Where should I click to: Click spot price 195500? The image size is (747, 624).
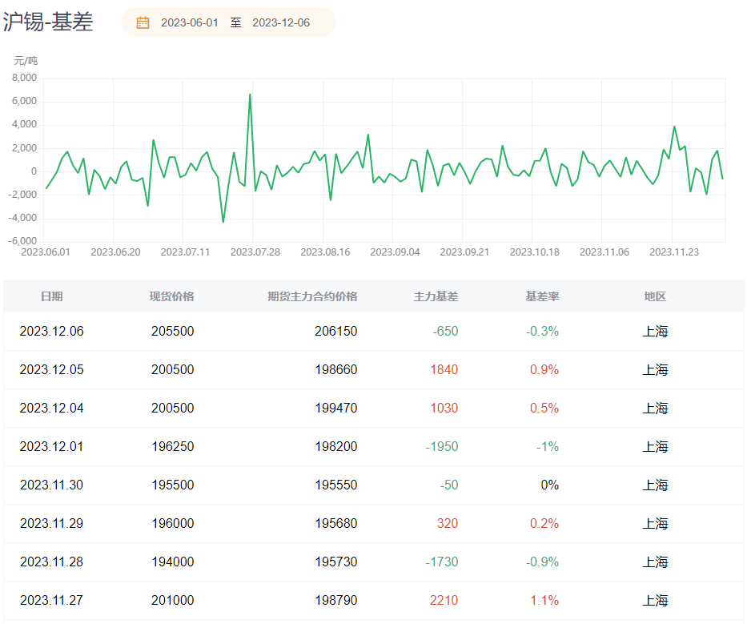click(x=172, y=485)
